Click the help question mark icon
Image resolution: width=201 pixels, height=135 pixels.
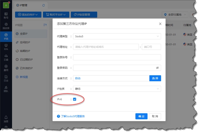[x=58, y=116]
